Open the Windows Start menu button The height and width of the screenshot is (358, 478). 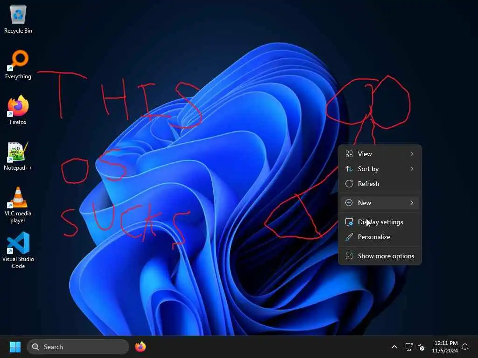(x=15, y=347)
